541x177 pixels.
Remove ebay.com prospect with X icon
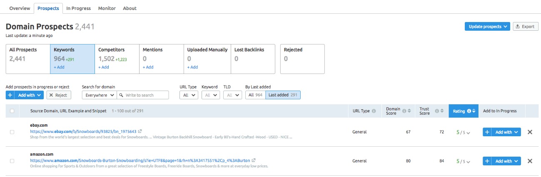click(x=530, y=132)
